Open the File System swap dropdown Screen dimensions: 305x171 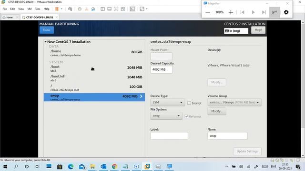[x=166, y=116]
